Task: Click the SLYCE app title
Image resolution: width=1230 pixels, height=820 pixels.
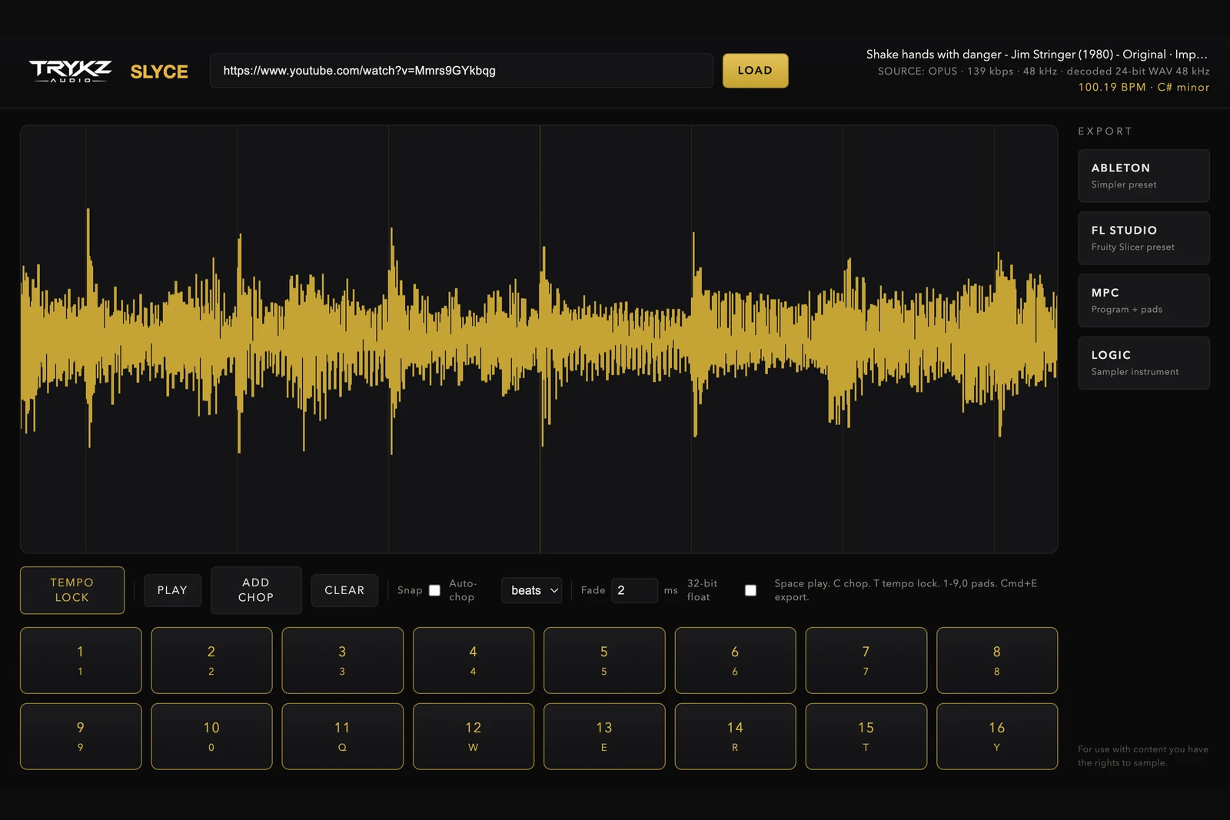Action: click(x=159, y=71)
